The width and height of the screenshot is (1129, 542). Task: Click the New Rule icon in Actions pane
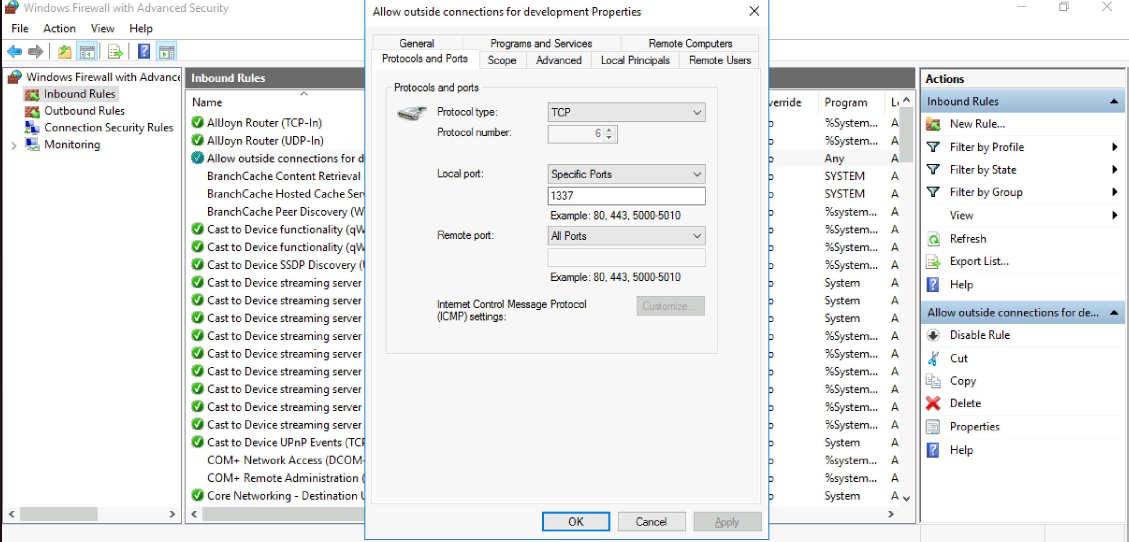(x=933, y=124)
